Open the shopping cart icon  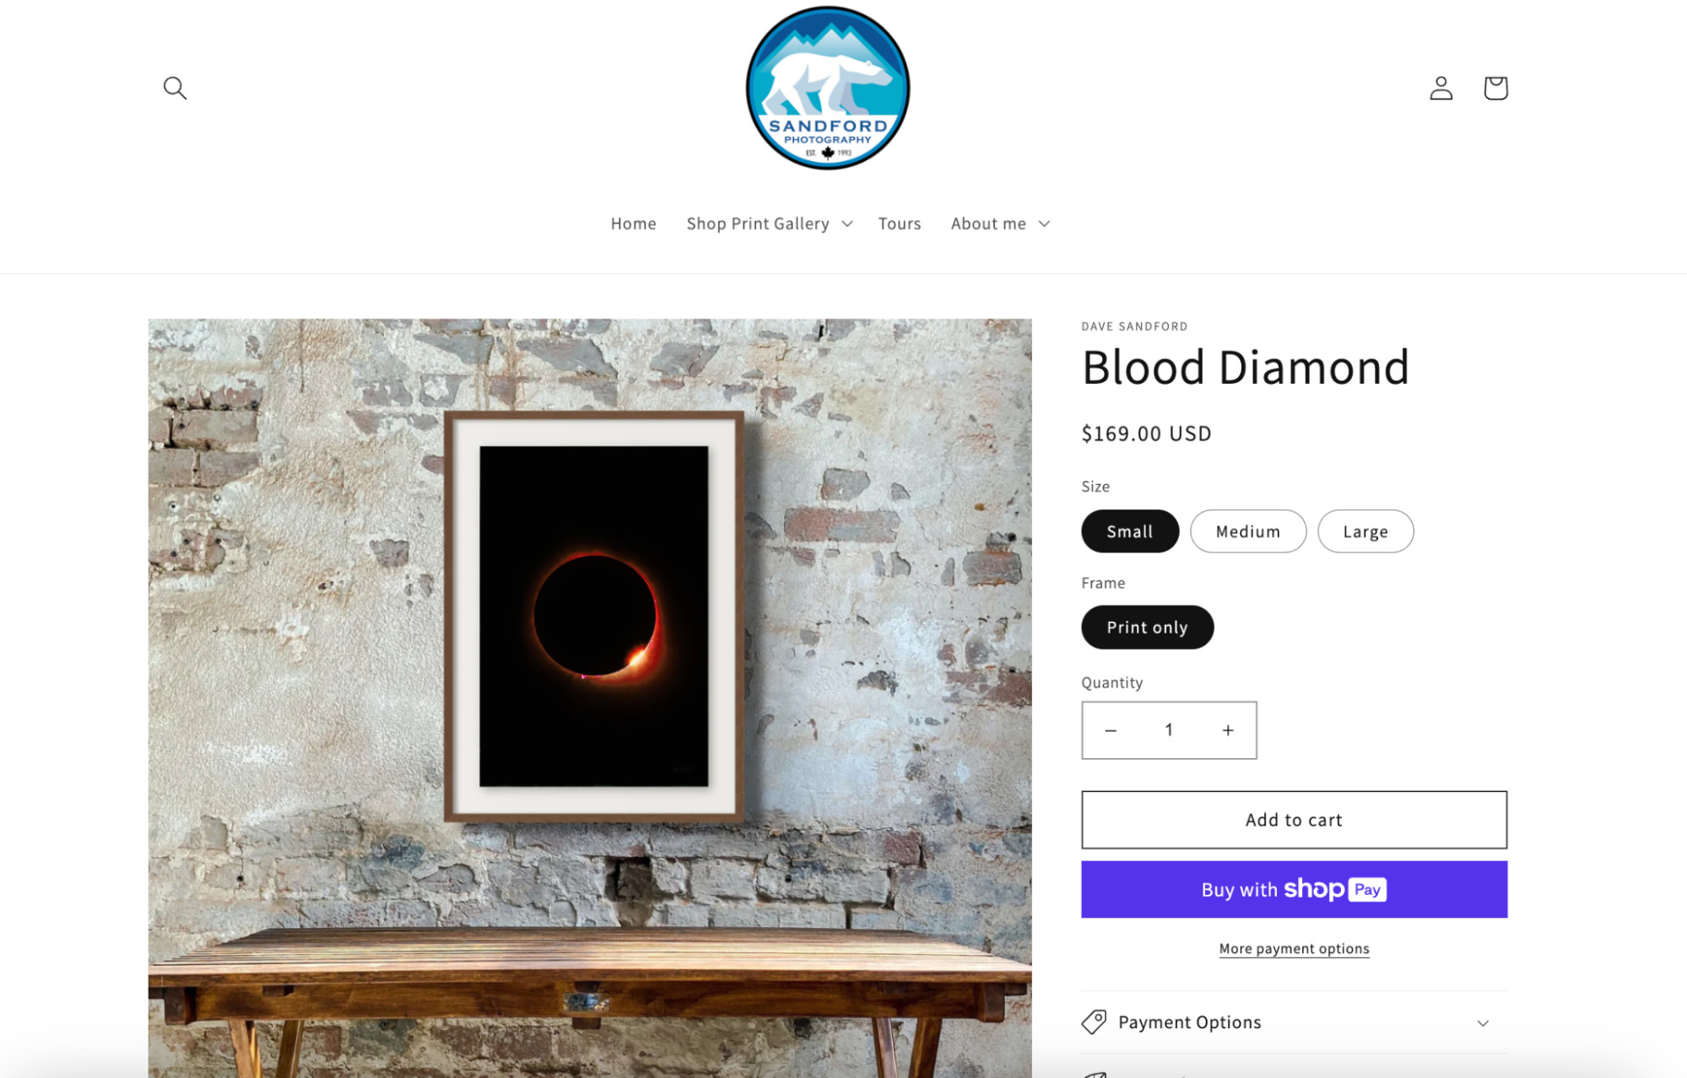coord(1495,87)
